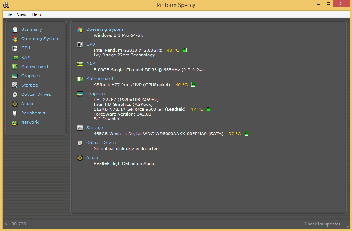Click Realtek High Definition Audio text
The image size is (352, 231).
click(x=125, y=163)
